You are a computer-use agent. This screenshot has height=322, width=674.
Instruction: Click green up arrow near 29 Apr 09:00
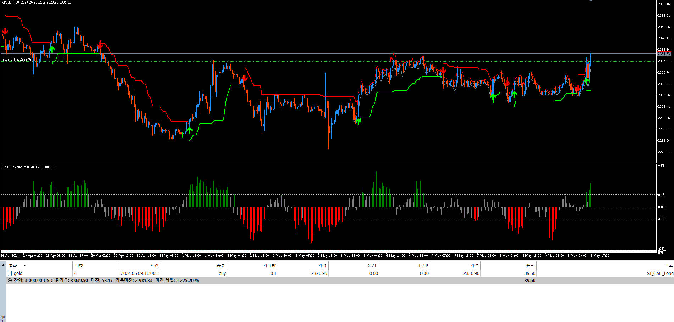[52, 49]
